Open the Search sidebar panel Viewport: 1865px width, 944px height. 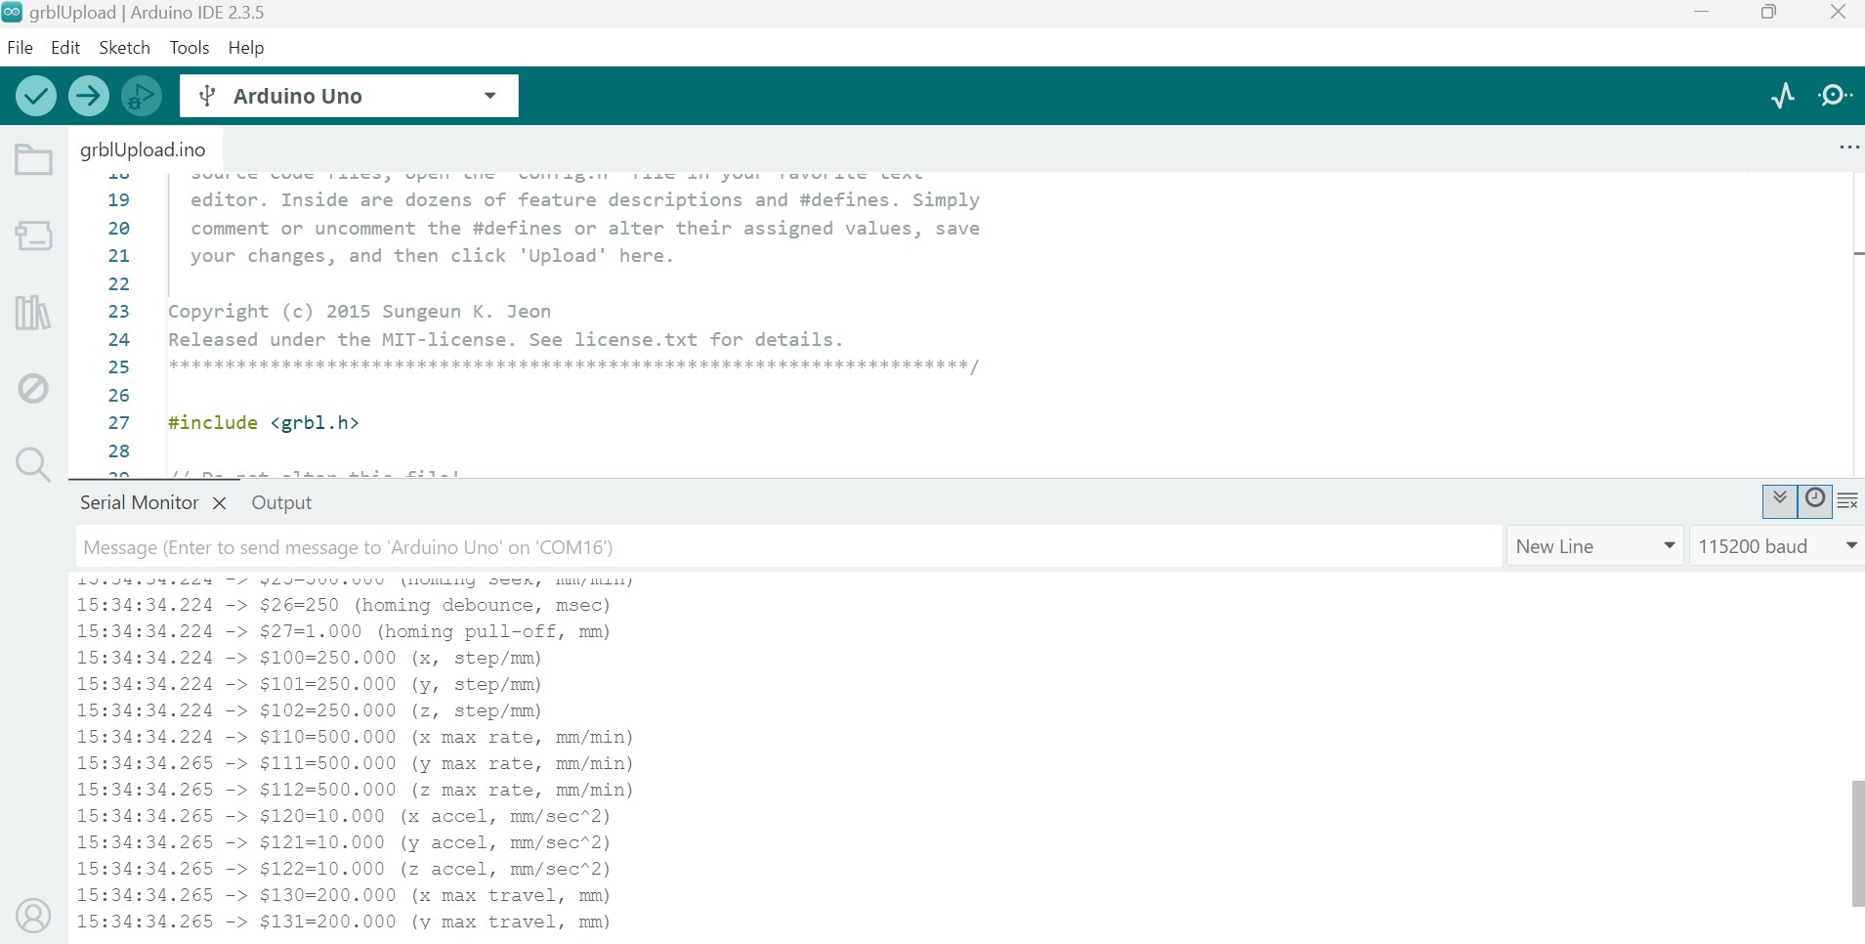pos(33,464)
